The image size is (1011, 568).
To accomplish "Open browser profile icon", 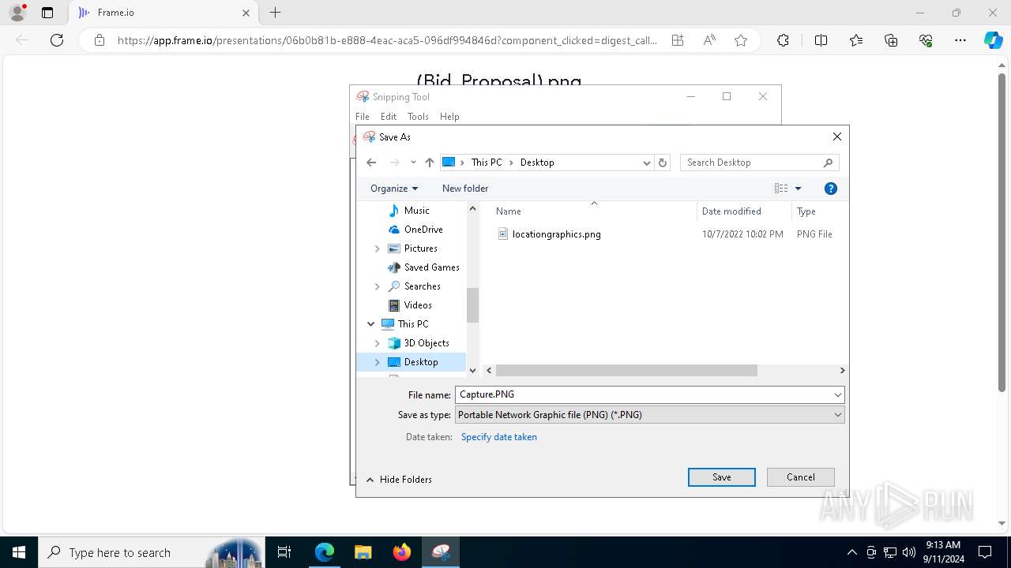I will click(x=17, y=13).
